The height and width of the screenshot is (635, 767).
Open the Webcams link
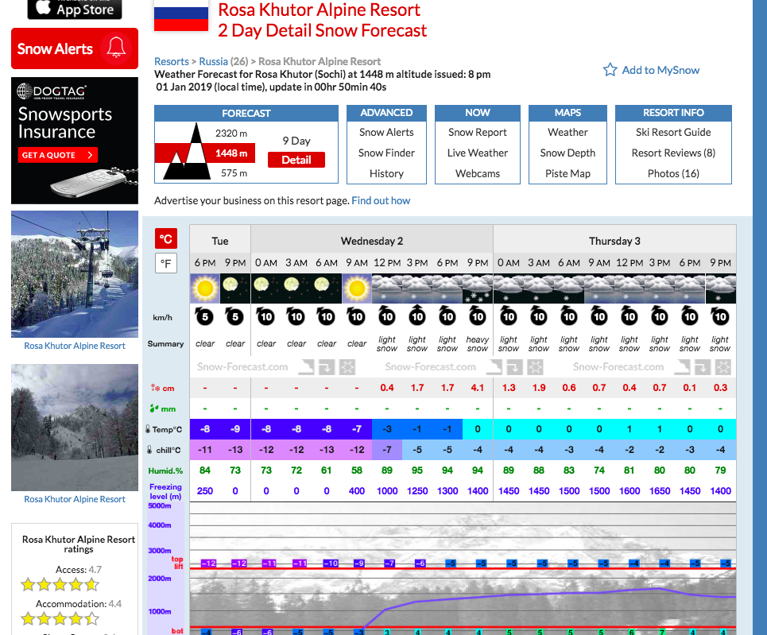(x=478, y=174)
